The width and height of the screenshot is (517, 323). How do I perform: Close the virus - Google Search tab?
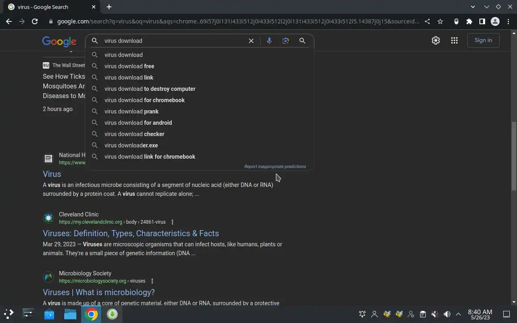click(94, 7)
